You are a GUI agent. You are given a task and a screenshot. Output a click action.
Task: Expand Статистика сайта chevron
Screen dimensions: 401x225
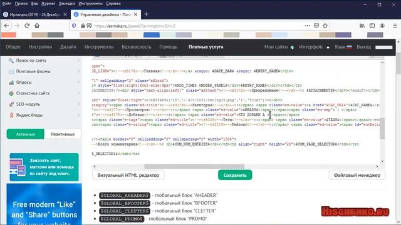pyautogui.click(x=78, y=93)
